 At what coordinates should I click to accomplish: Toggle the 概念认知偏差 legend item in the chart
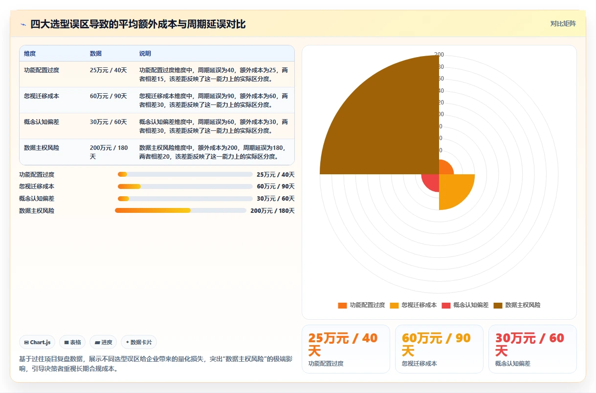point(465,305)
